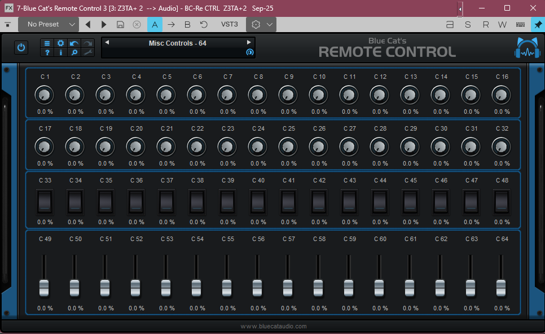
Task: Click the C 32 knob
Action: tap(501, 146)
